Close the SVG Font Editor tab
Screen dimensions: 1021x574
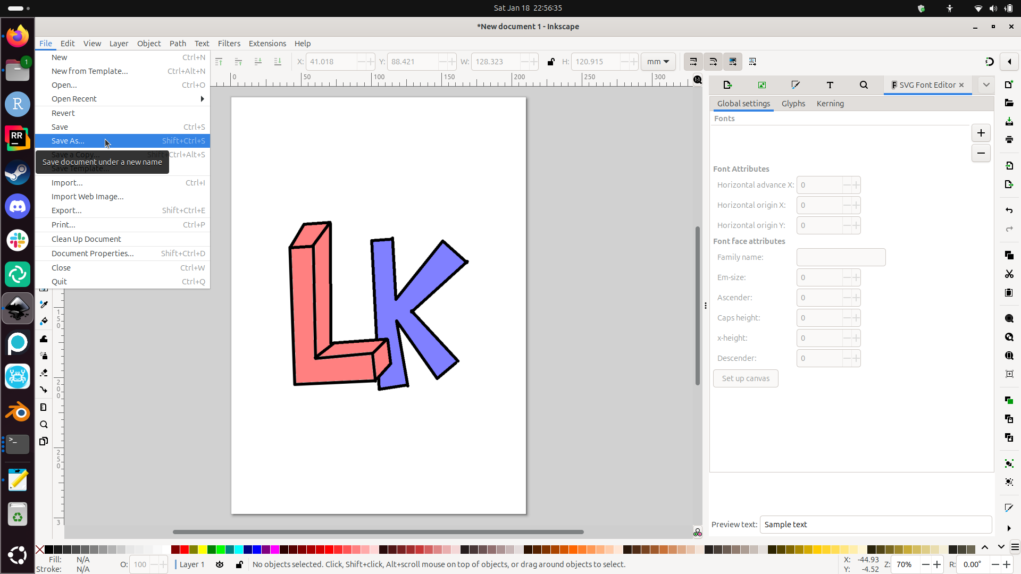(961, 85)
